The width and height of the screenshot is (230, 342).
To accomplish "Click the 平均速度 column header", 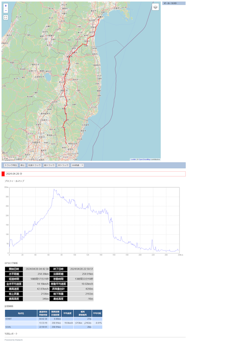I will [x=67, y=313].
